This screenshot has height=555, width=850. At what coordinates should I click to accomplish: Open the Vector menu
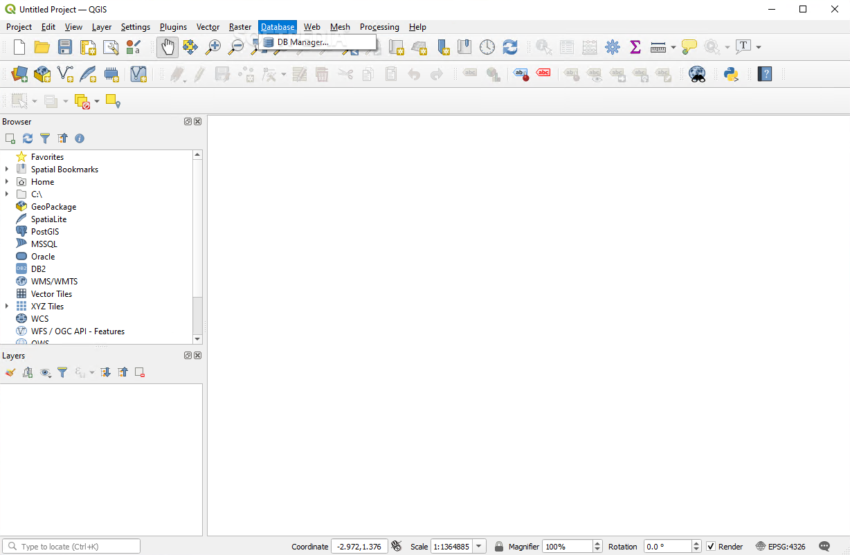[208, 27]
